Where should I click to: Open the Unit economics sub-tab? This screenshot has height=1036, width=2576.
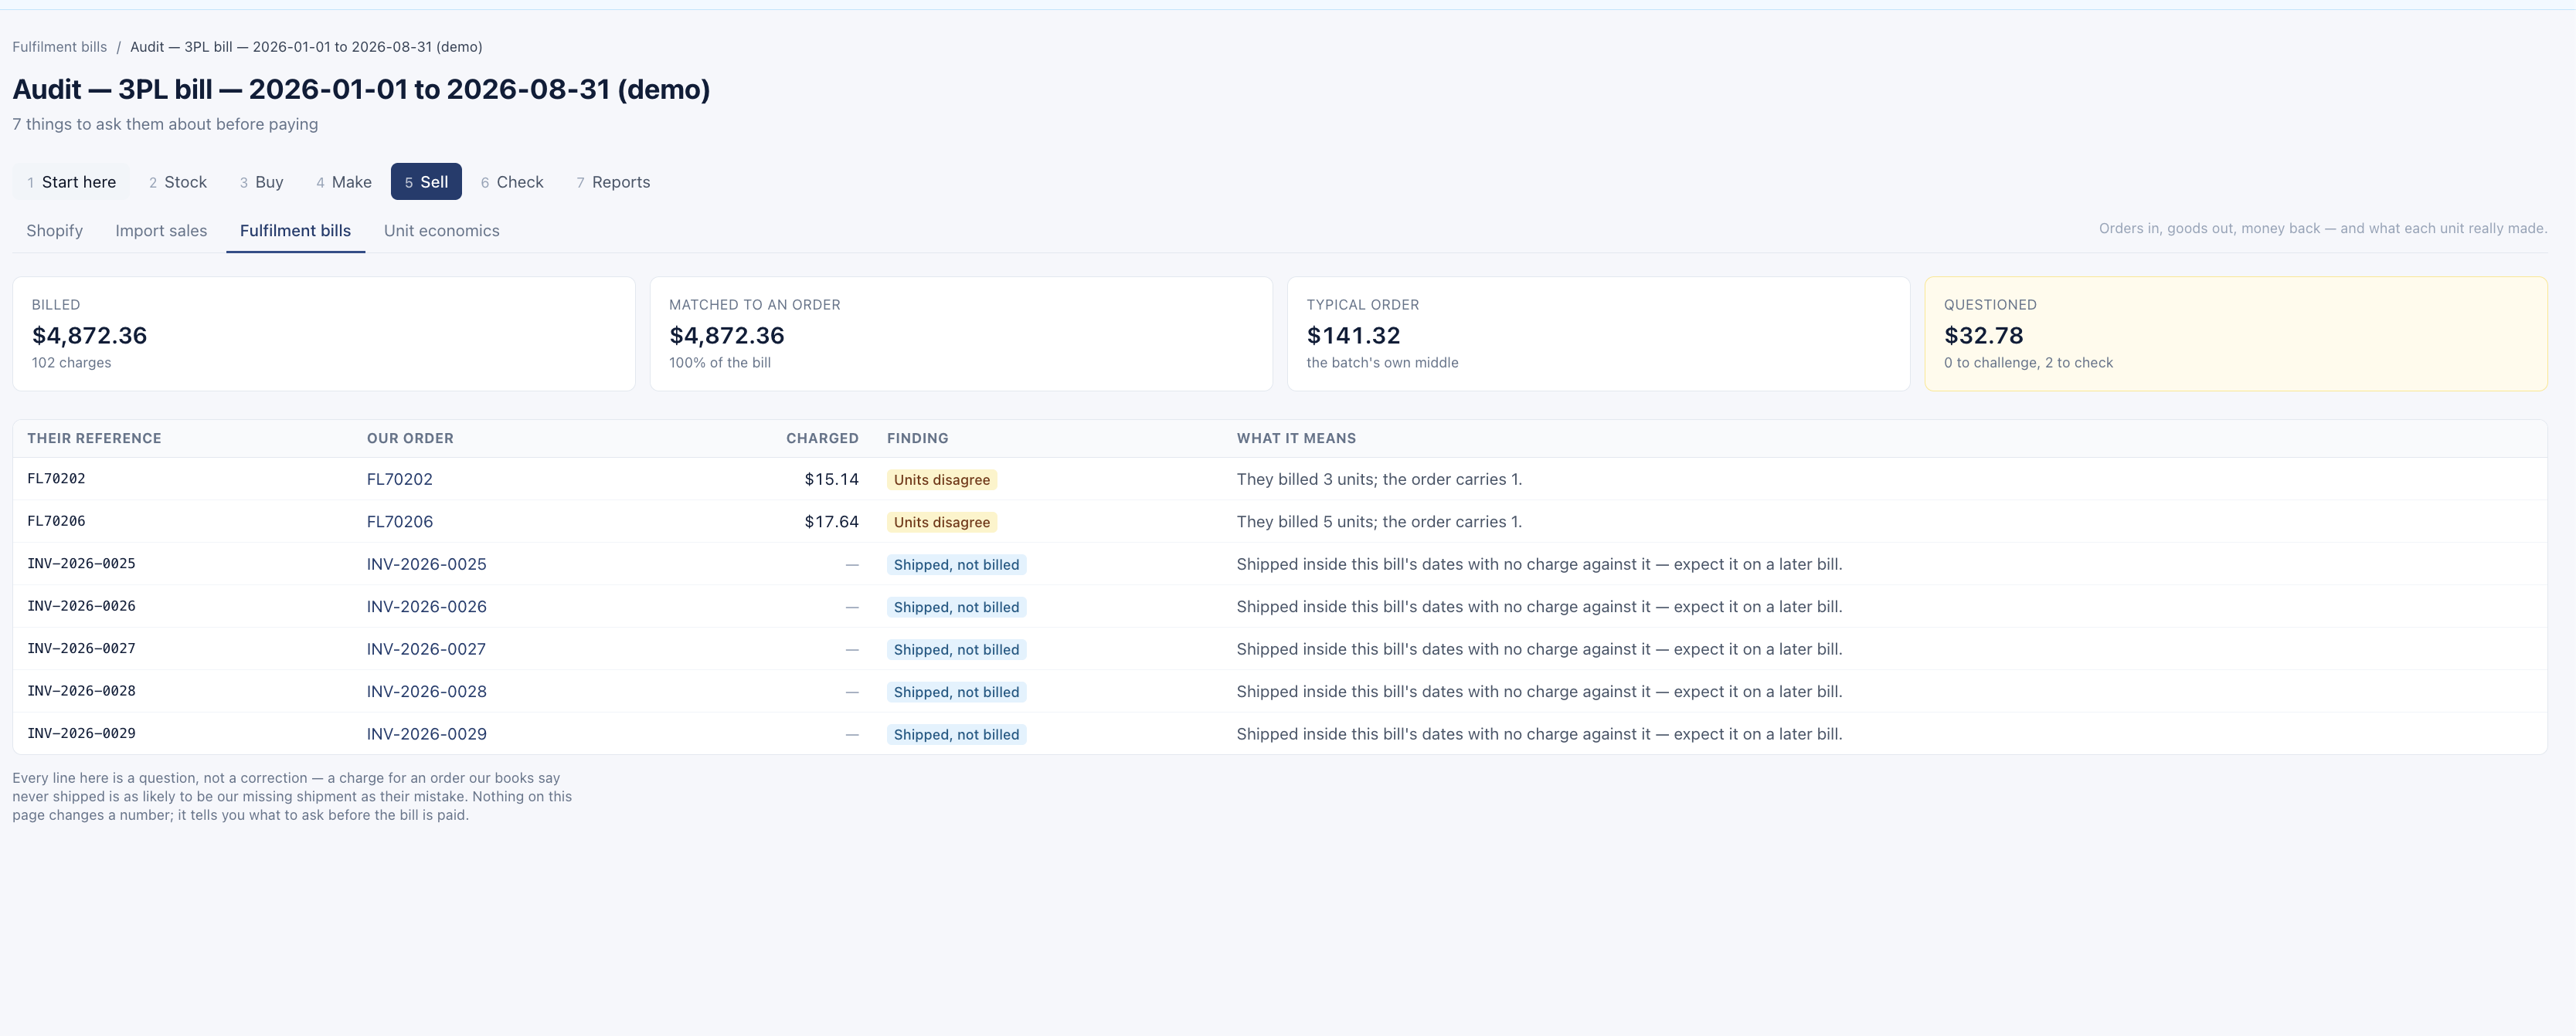pyautogui.click(x=441, y=231)
